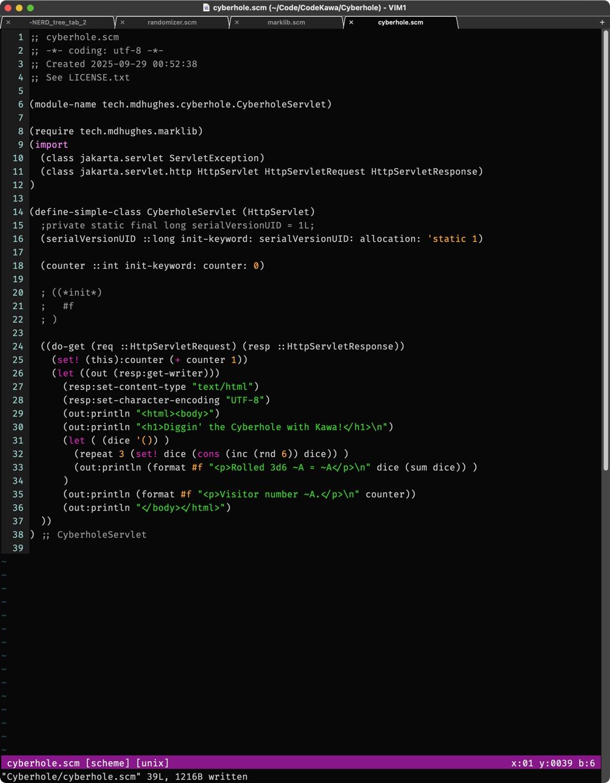Click the "</body></html>" string

(x=181, y=508)
